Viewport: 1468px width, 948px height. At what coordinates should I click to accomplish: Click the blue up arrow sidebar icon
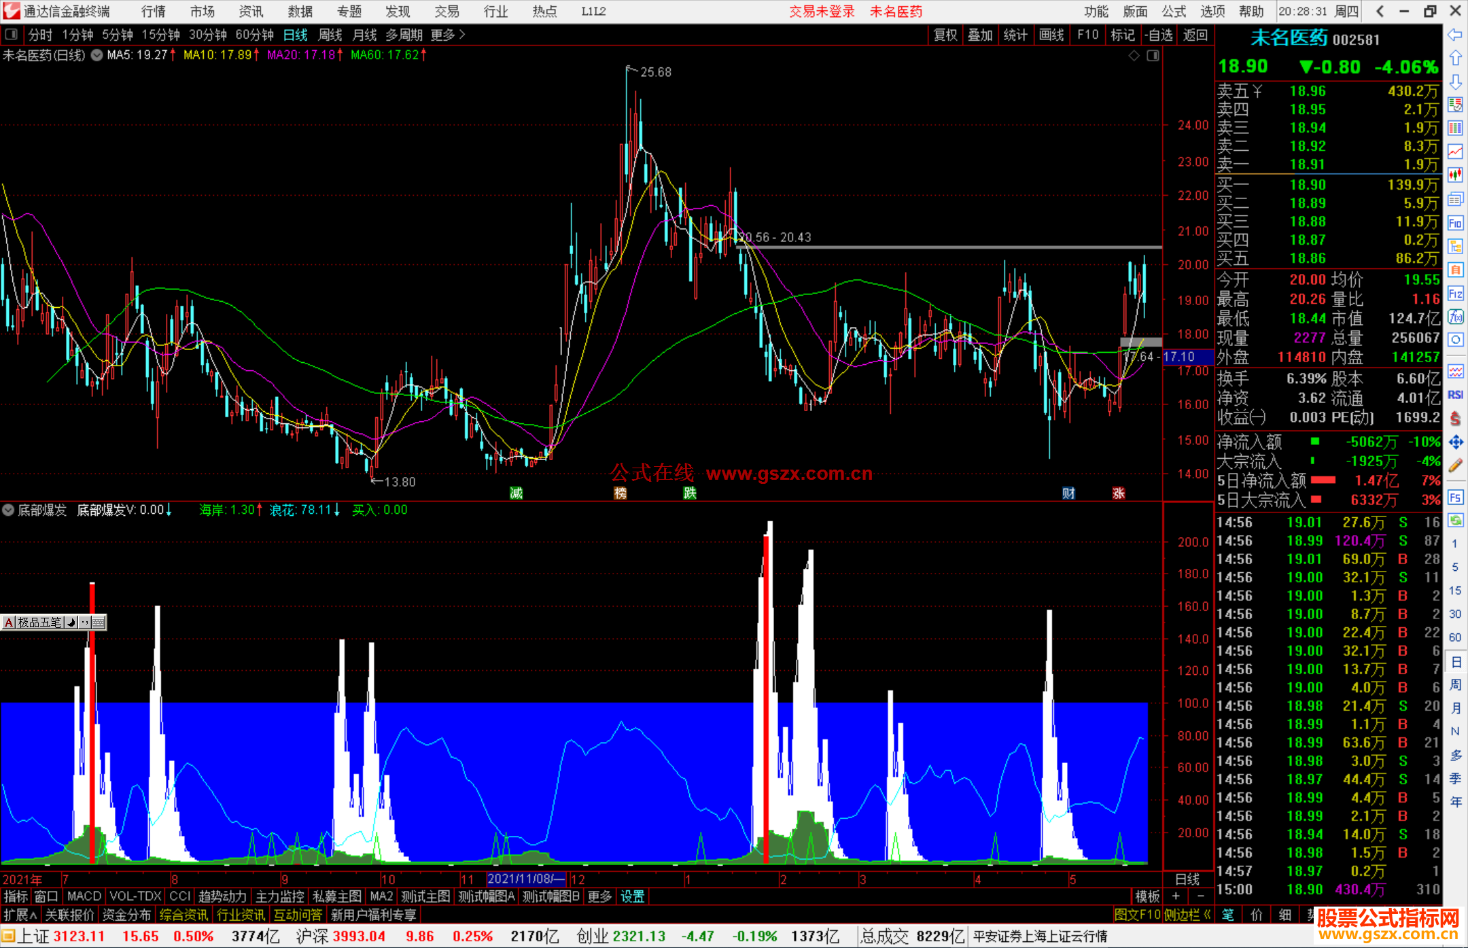[x=1455, y=58]
